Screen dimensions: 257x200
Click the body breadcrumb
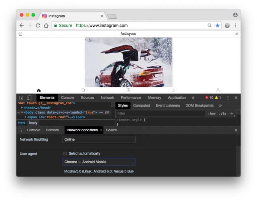pyautogui.click(x=33, y=123)
